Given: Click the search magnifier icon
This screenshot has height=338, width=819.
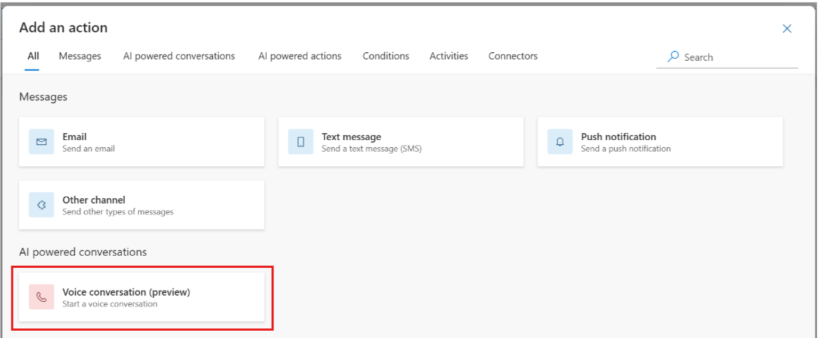Looking at the screenshot, I should point(673,57).
